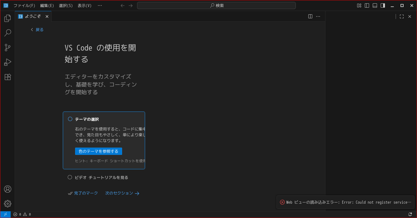Open the Web ビューの読み込みエラー notification
This screenshot has height=218, width=417.
345,202
